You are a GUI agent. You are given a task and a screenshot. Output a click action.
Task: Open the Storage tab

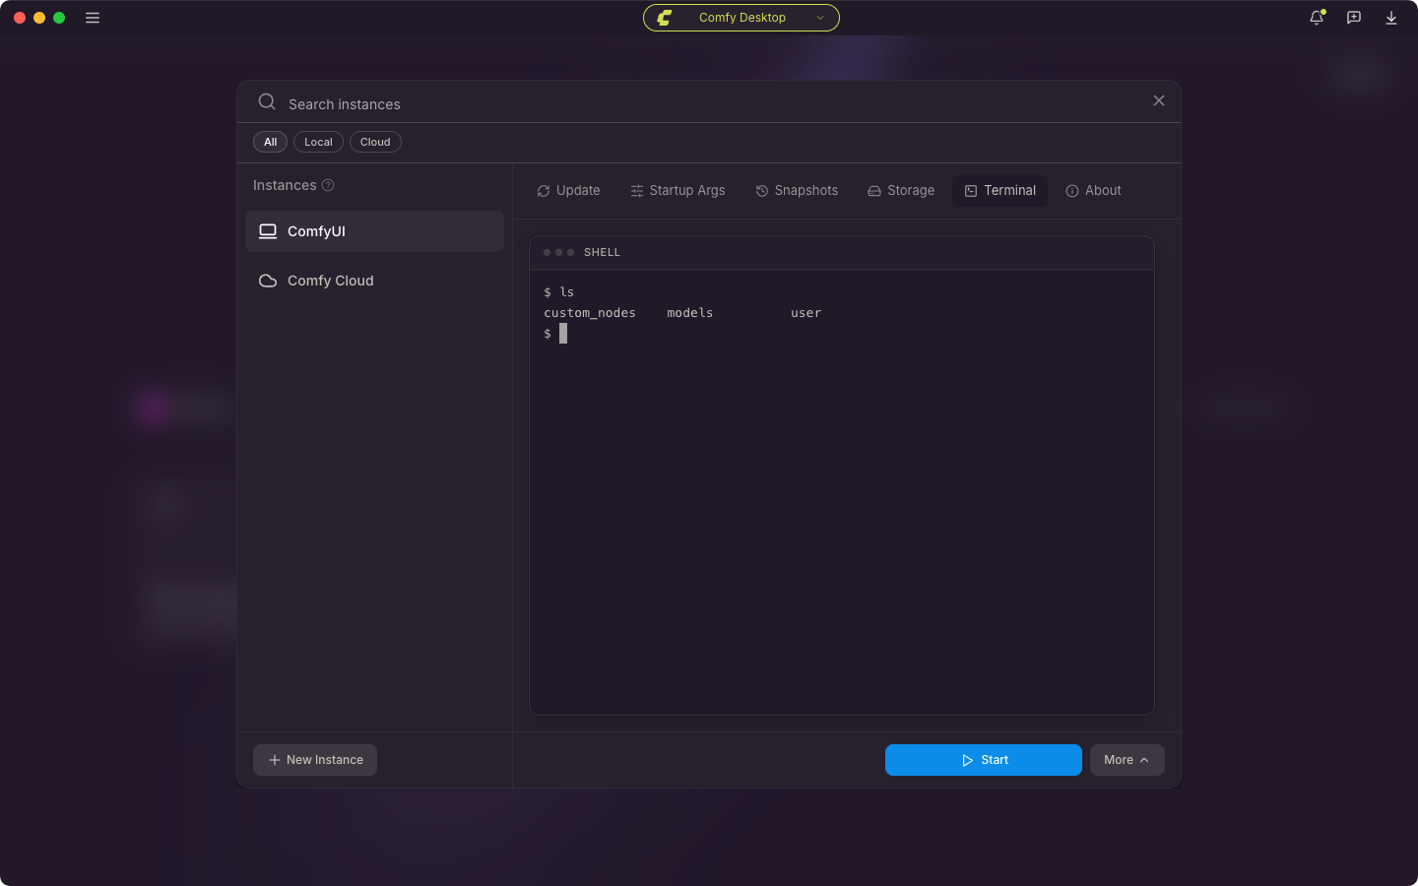[901, 191]
